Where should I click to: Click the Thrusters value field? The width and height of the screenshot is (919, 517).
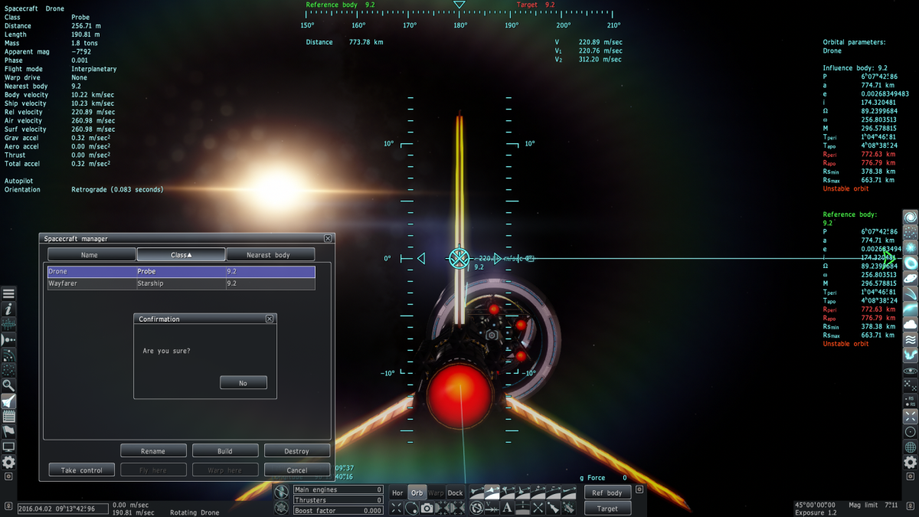[x=338, y=500]
